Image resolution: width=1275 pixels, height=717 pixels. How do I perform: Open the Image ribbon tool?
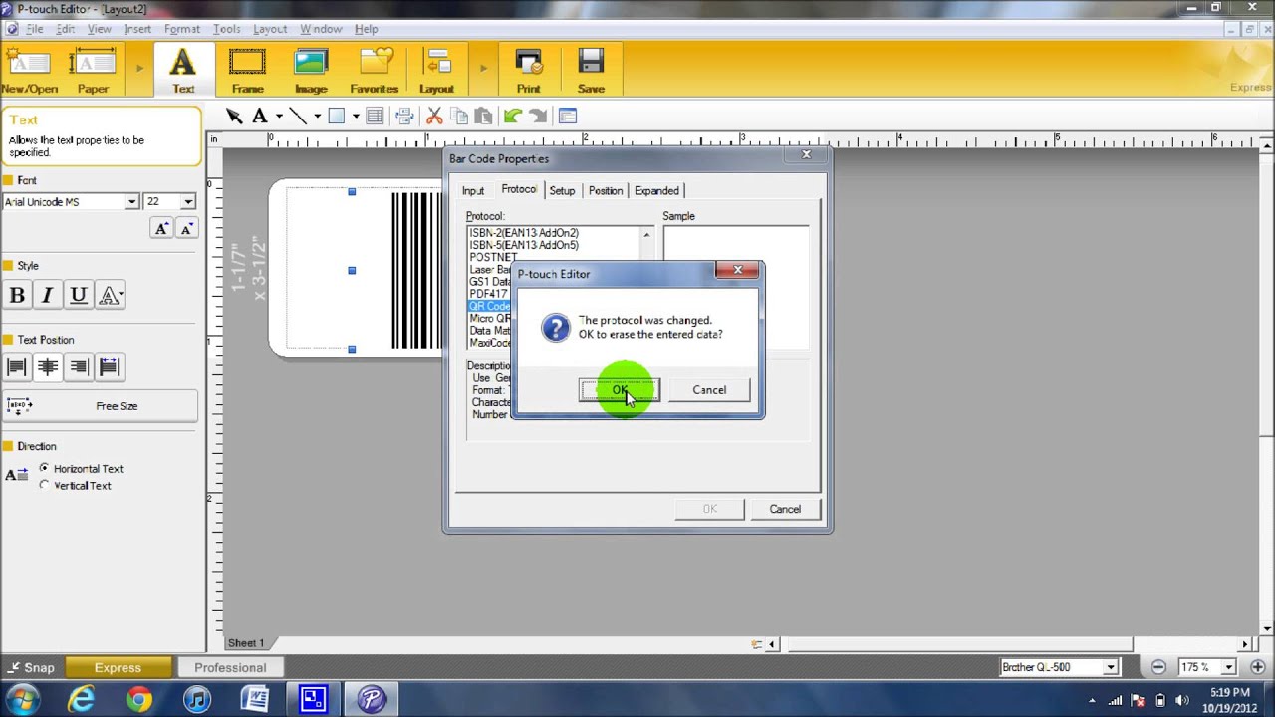click(x=311, y=71)
